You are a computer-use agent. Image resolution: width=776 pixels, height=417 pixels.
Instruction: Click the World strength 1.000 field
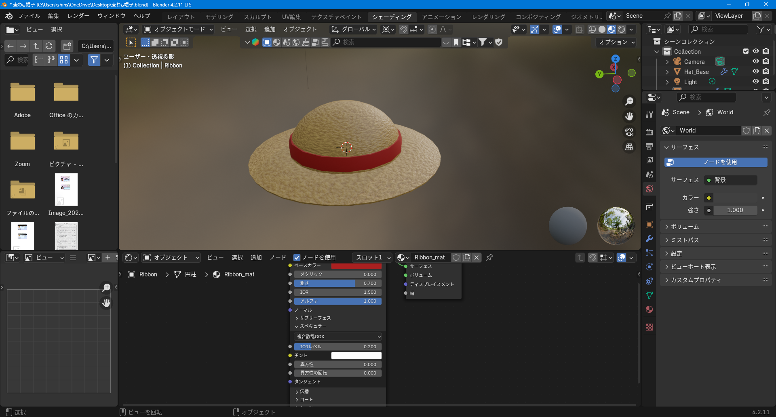735,210
